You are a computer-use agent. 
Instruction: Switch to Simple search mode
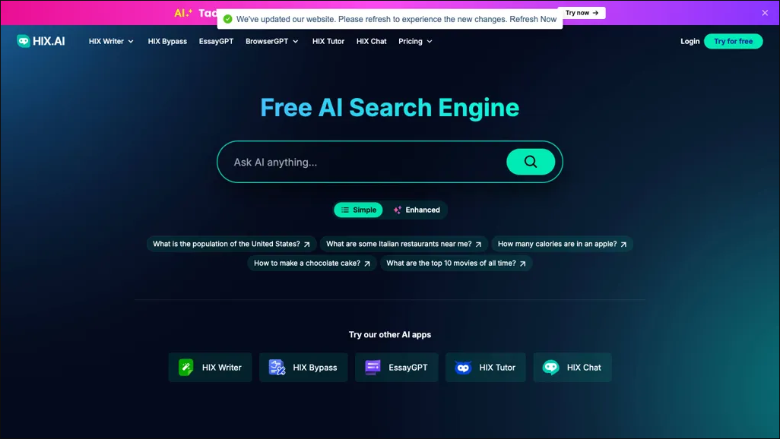click(x=358, y=210)
